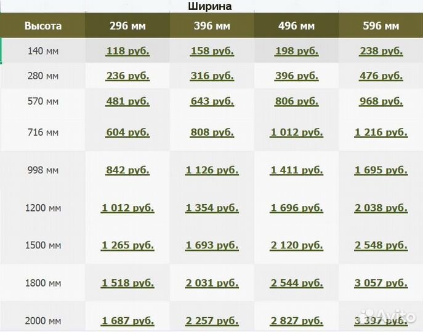Select the 2 120 руб. price link
Image resolution: width=423 pixels, height=332 pixels.
pos(296,245)
